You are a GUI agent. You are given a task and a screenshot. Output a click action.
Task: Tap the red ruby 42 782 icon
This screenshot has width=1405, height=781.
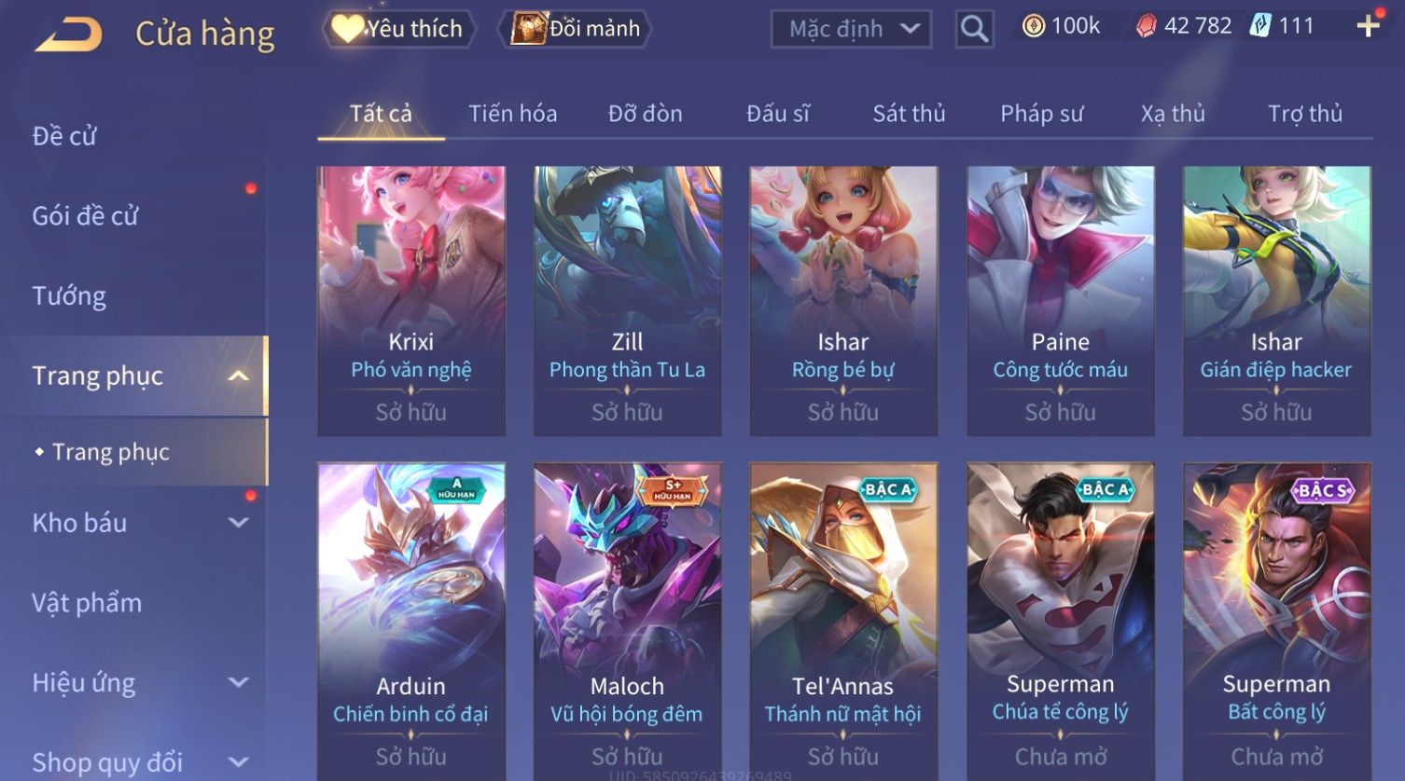pos(1146,26)
